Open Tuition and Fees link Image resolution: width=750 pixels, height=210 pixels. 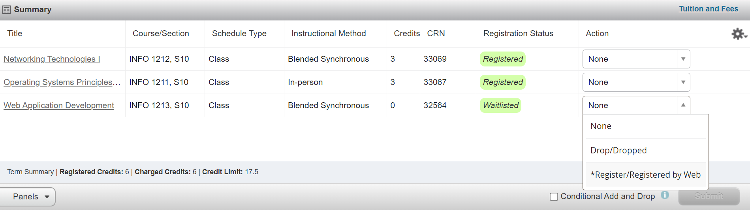pyautogui.click(x=708, y=9)
